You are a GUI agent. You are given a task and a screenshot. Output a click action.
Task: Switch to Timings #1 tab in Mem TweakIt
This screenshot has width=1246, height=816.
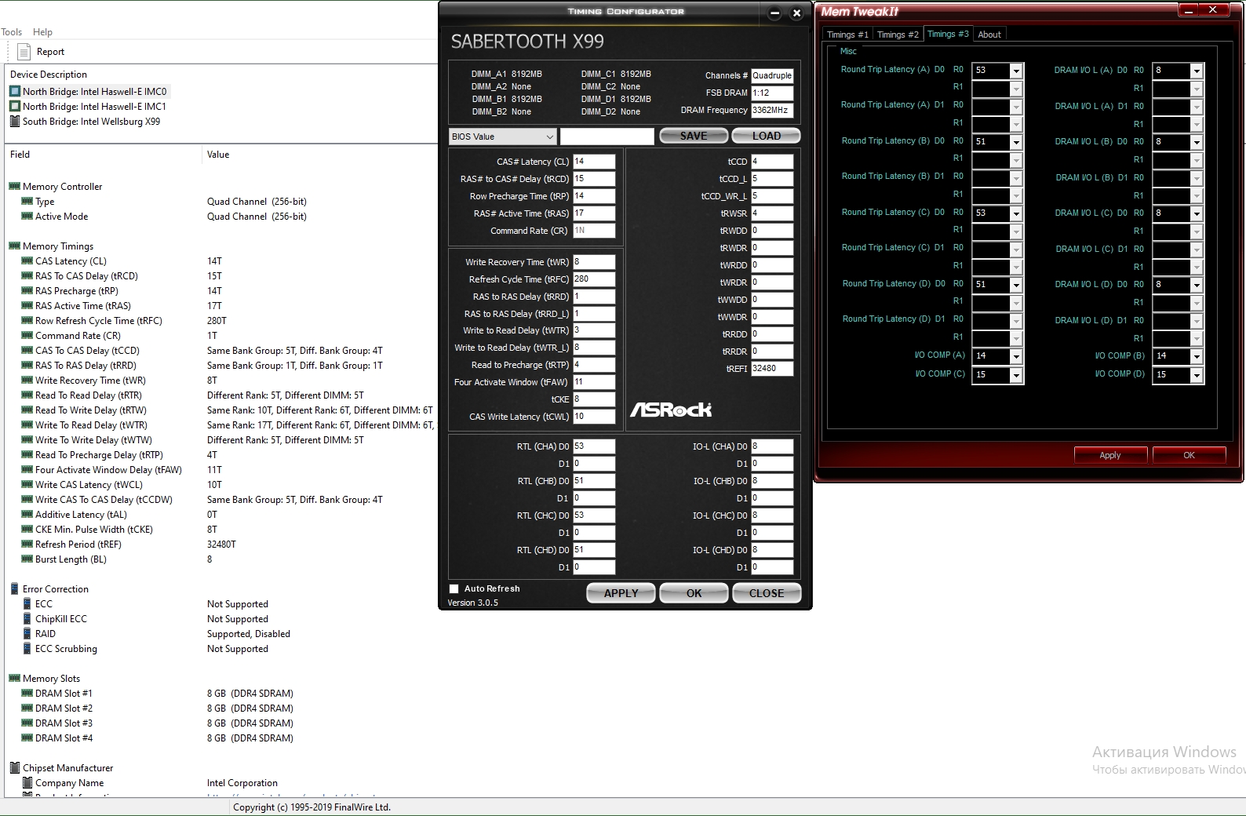(847, 35)
